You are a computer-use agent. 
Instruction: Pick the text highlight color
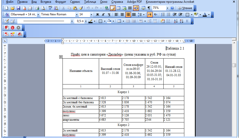point(196,14)
